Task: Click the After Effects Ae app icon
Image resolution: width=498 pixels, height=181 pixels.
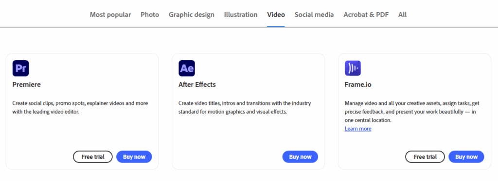Action: point(187,68)
